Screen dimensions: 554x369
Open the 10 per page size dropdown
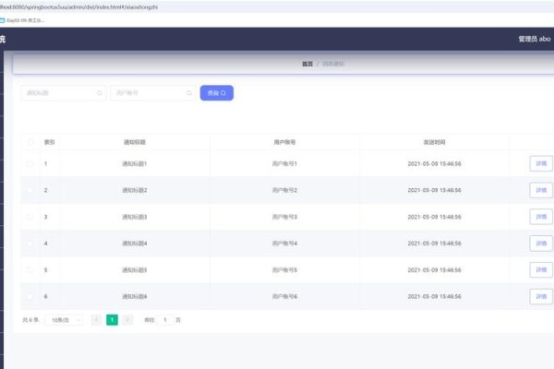pos(64,320)
